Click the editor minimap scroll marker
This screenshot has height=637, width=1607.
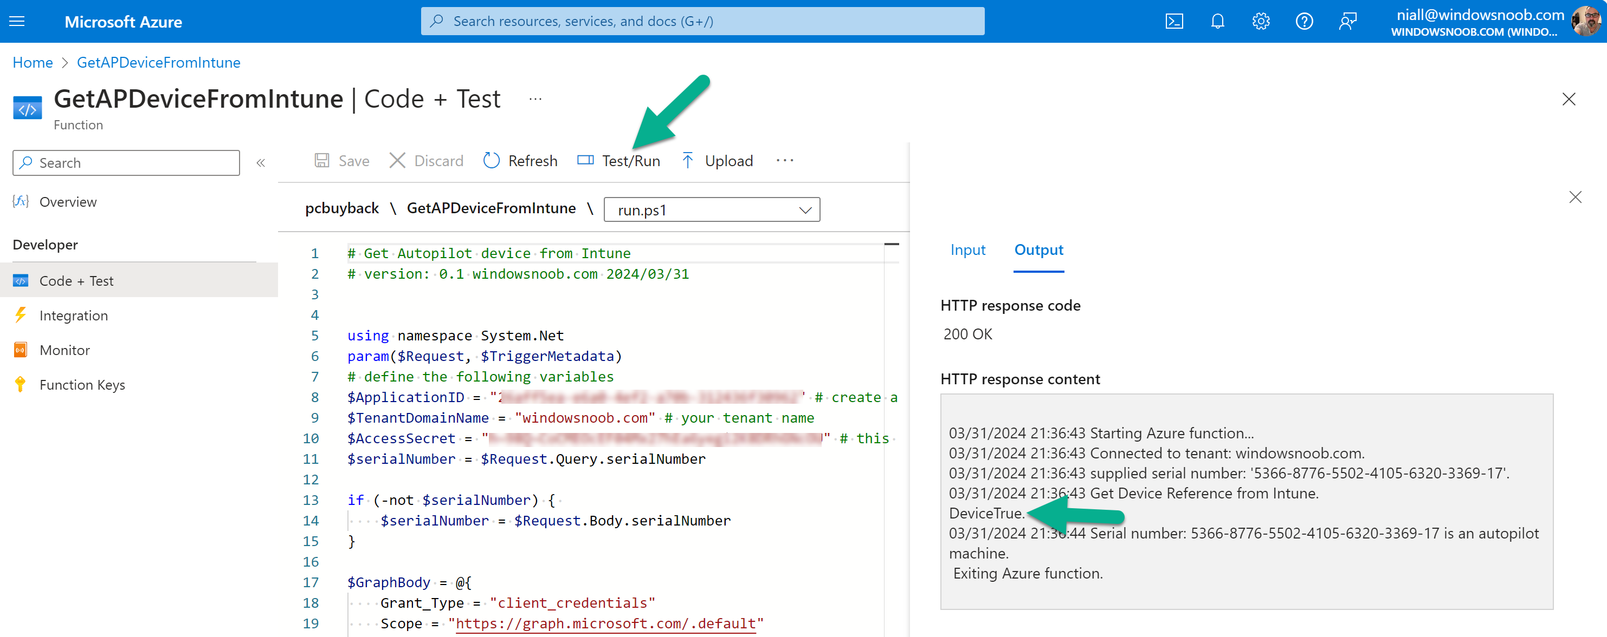[892, 245]
